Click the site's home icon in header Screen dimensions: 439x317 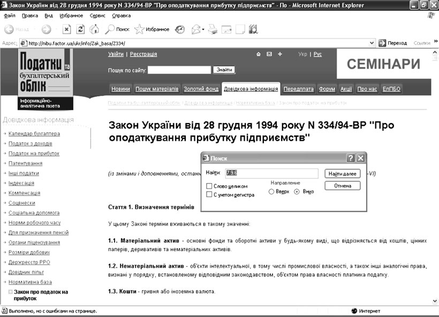coord(258,54)
